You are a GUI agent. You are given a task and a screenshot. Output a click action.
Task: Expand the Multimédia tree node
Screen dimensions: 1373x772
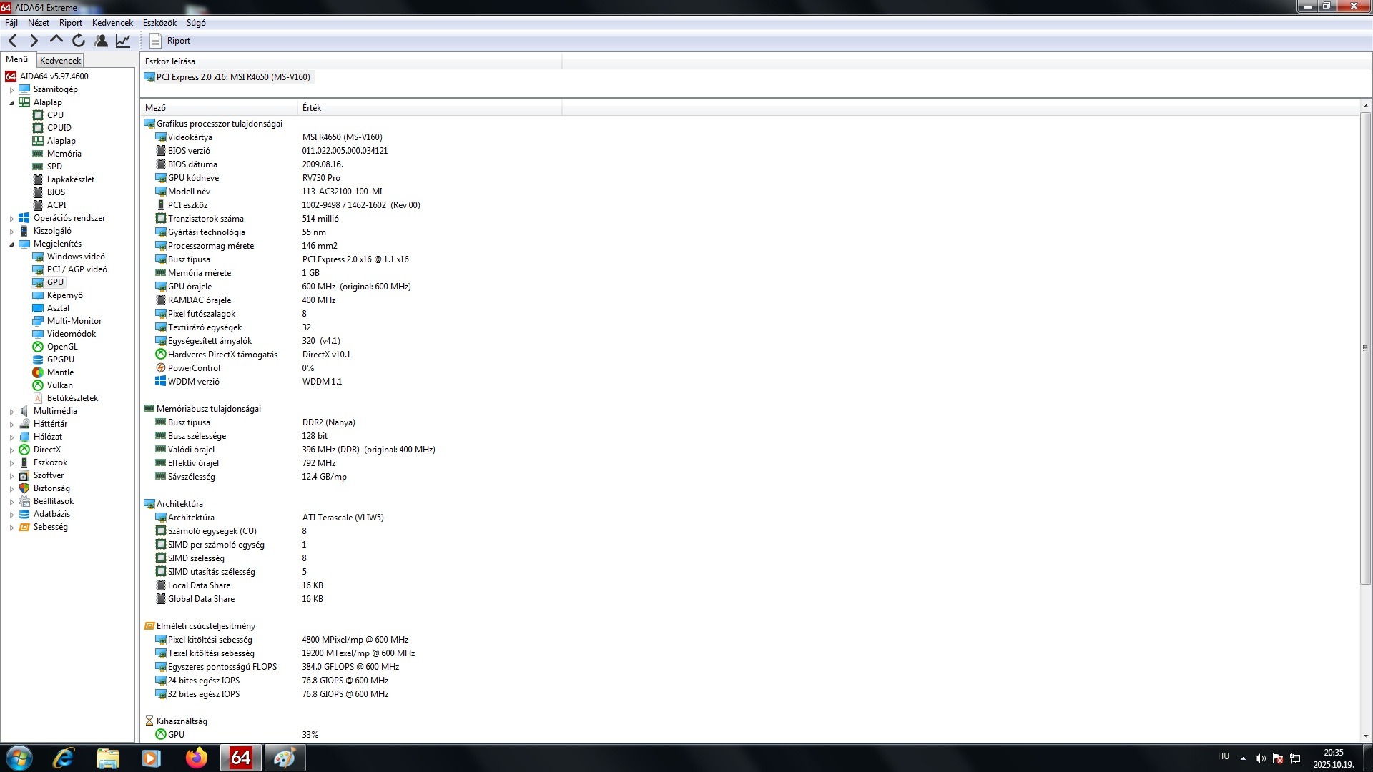click(11, 412)
